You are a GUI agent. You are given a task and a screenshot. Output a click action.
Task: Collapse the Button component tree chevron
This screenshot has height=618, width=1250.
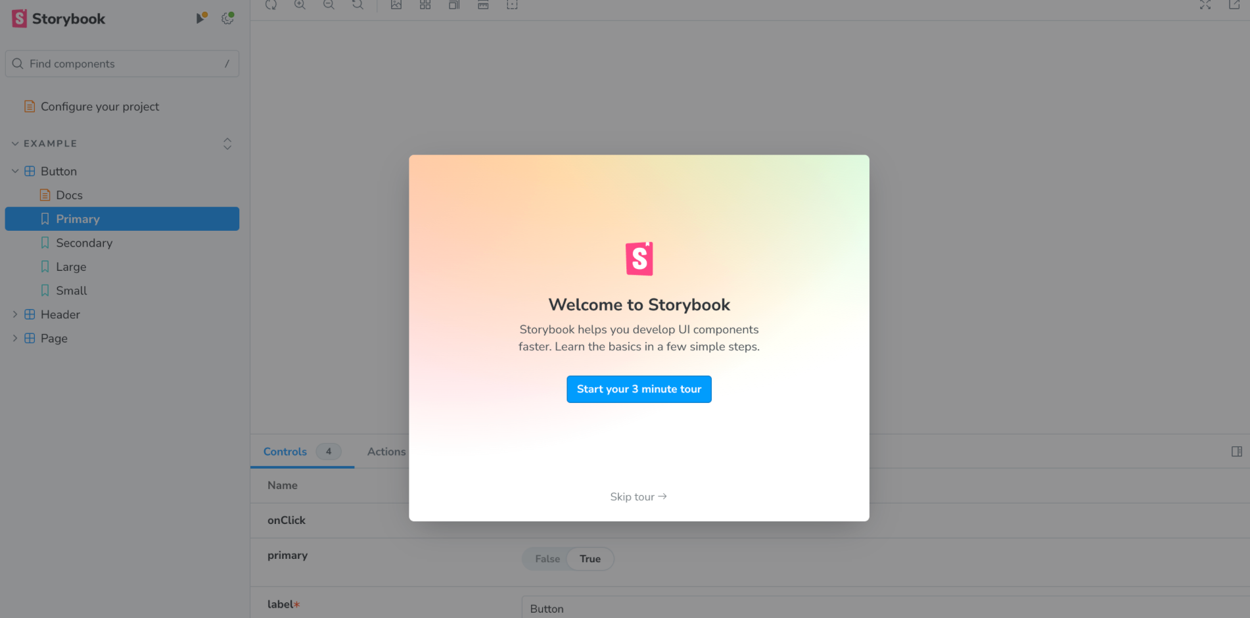pyautogui.click(x=15, y=171)
